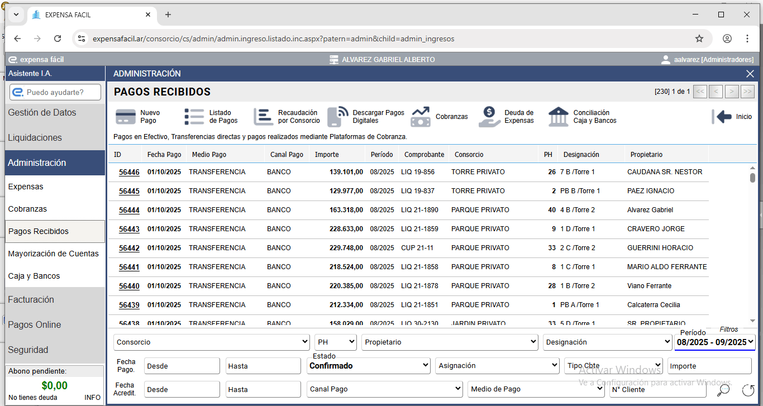
Task: Open the Período dropdown 08/2025 - 09/2025
Action: [714, 342]
